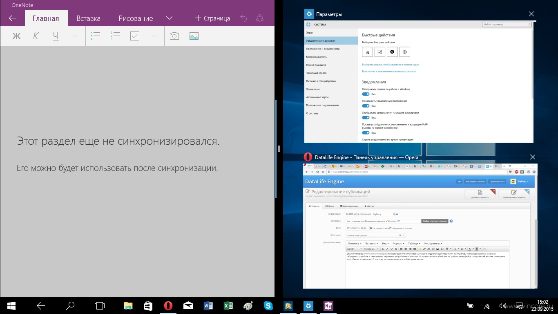Apply bulleted list in OneNote
The width and height of the screenshot is (558, 314).
96,36
